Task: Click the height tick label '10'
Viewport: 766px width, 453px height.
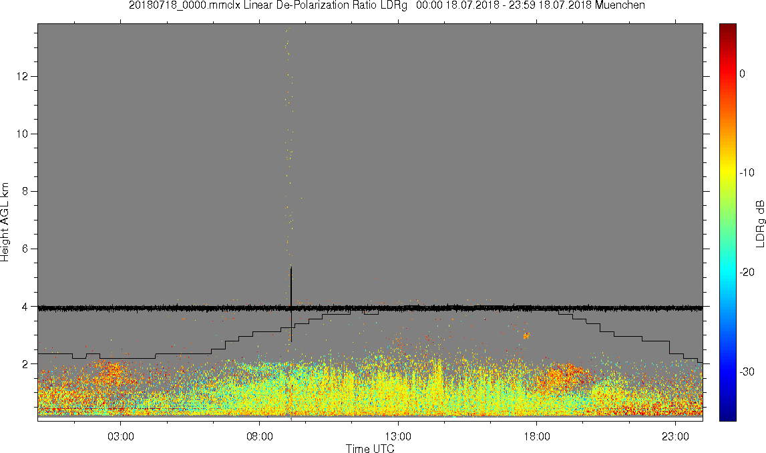Action: [22, 134]
